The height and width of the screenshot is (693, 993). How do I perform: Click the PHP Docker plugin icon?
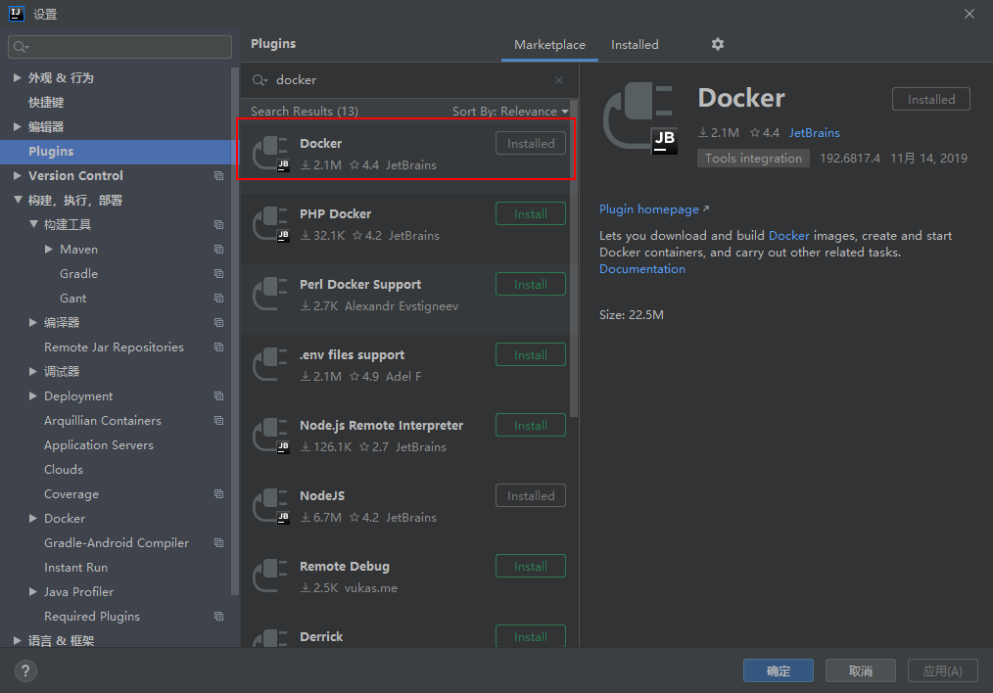tap(270, 224)
